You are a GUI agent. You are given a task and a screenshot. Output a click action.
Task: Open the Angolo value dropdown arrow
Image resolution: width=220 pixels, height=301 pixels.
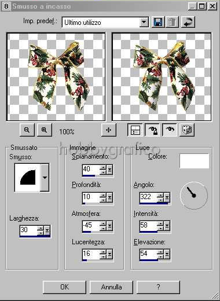point(167,197)
